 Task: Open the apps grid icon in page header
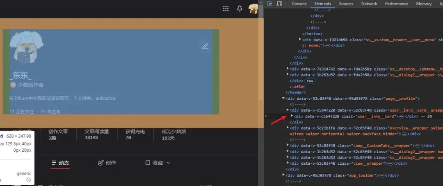pyautogui.click(x=226, y=9)
